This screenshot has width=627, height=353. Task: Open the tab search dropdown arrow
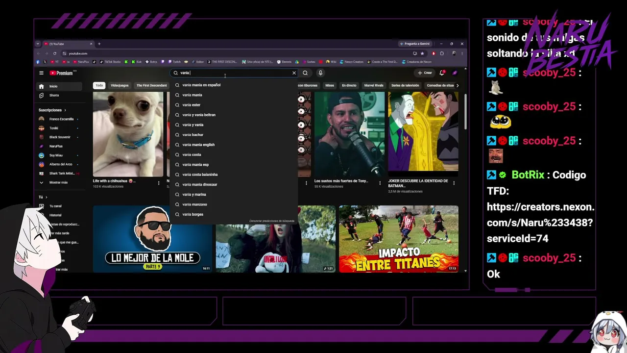click(x=38, y=44)
